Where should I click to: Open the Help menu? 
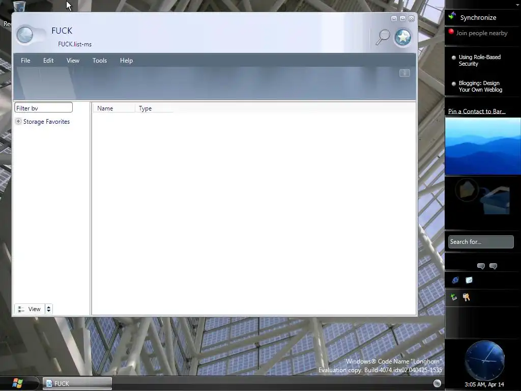[x=126, y=61]
